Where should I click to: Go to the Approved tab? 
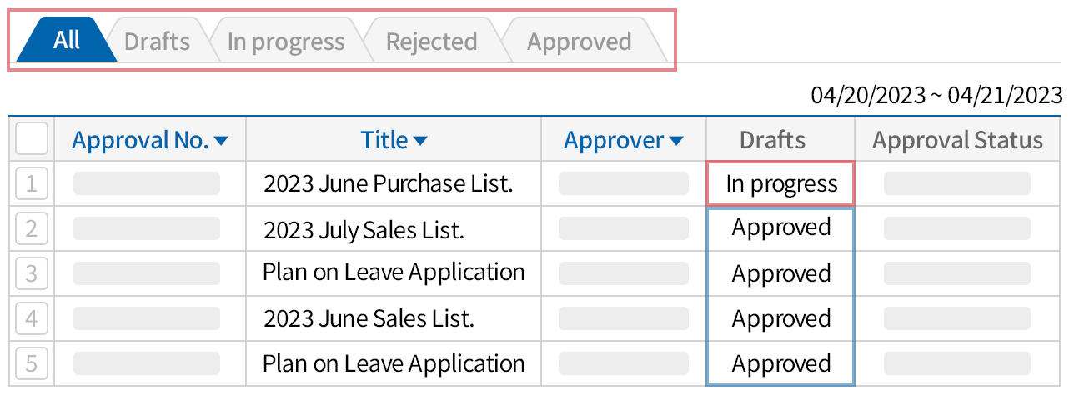[579, 42]
